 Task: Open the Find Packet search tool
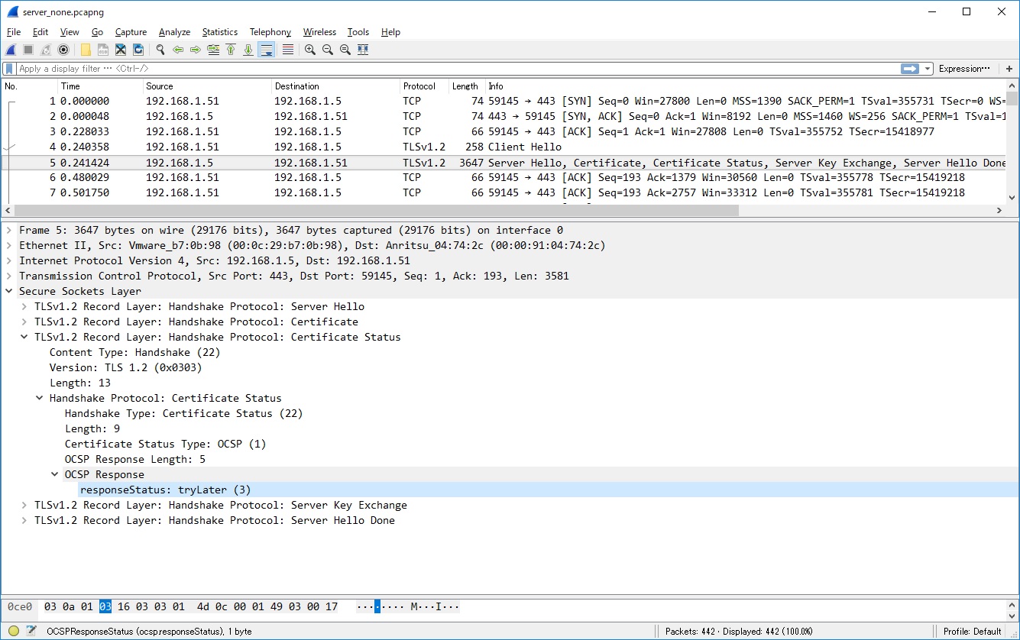[x=160, y=49]
